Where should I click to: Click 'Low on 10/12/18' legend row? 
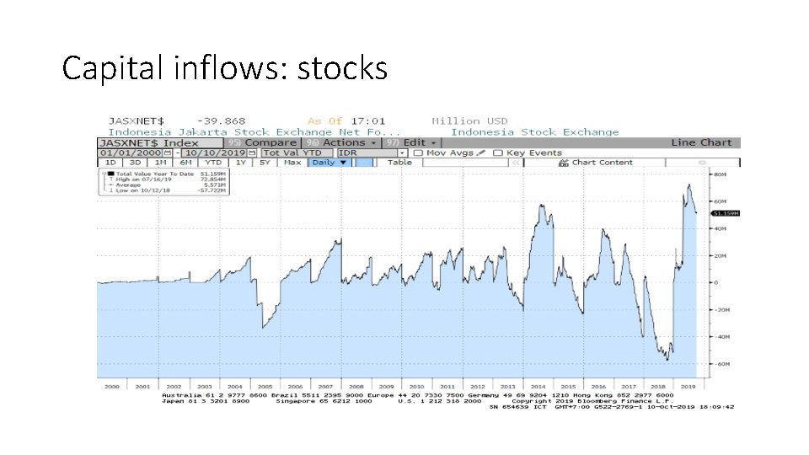click(x=165, y=190)
